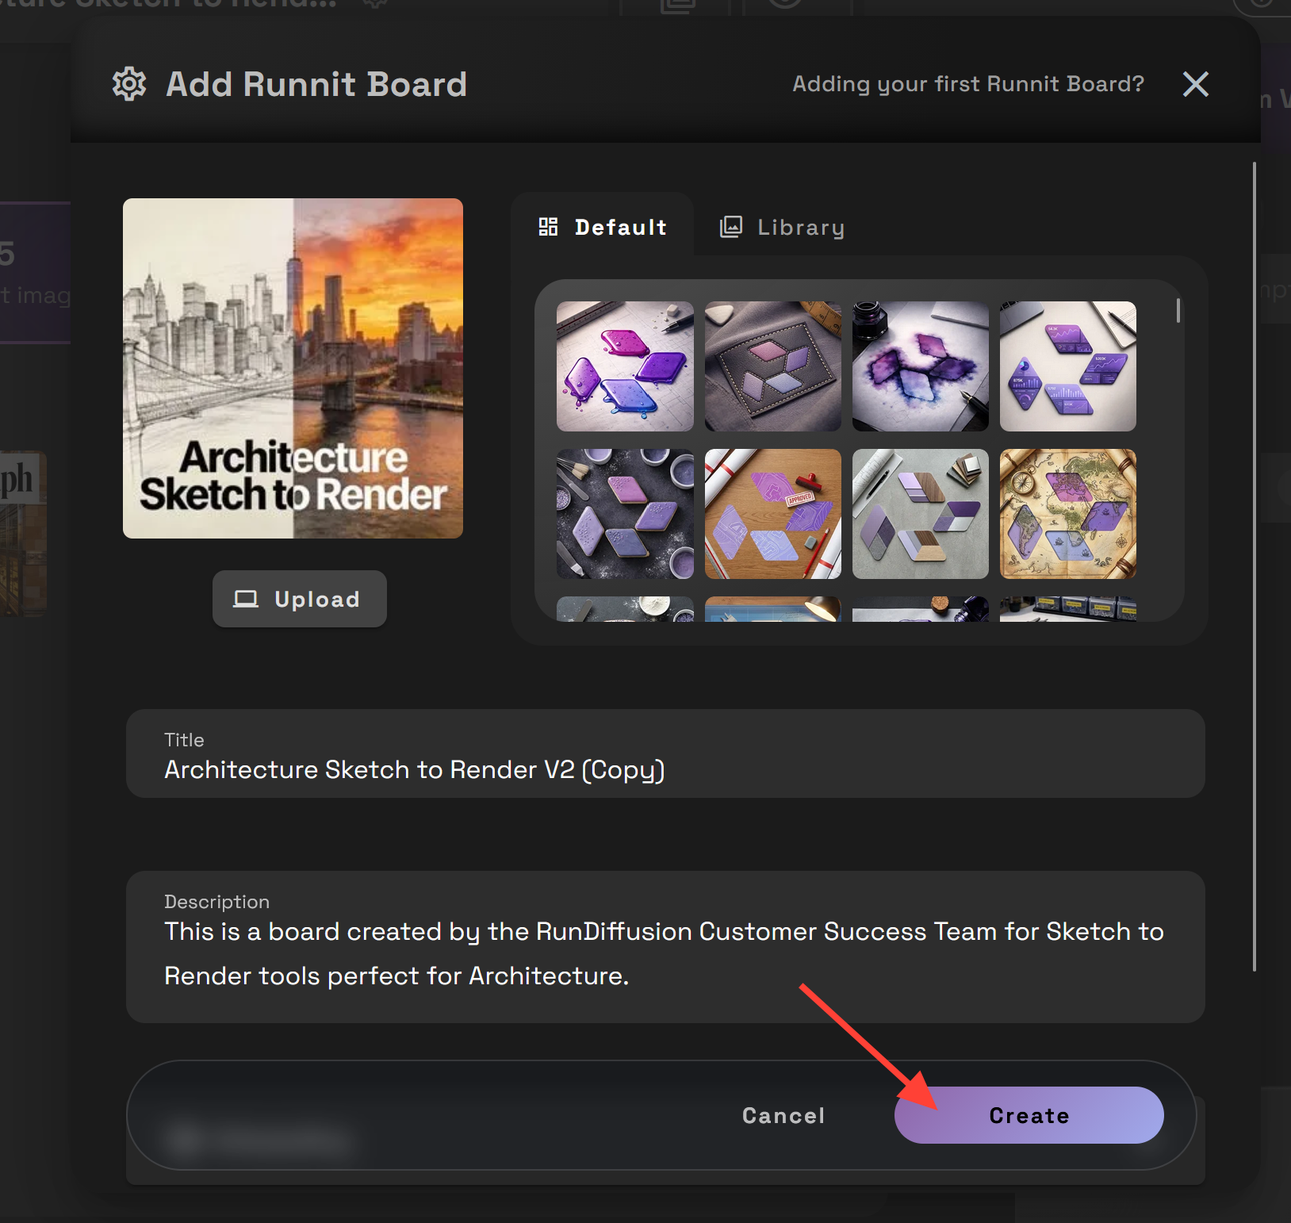
Task: Click the thumbnail gallery scrollbar
Action: pyautogui.click(x=1178, y=311)
